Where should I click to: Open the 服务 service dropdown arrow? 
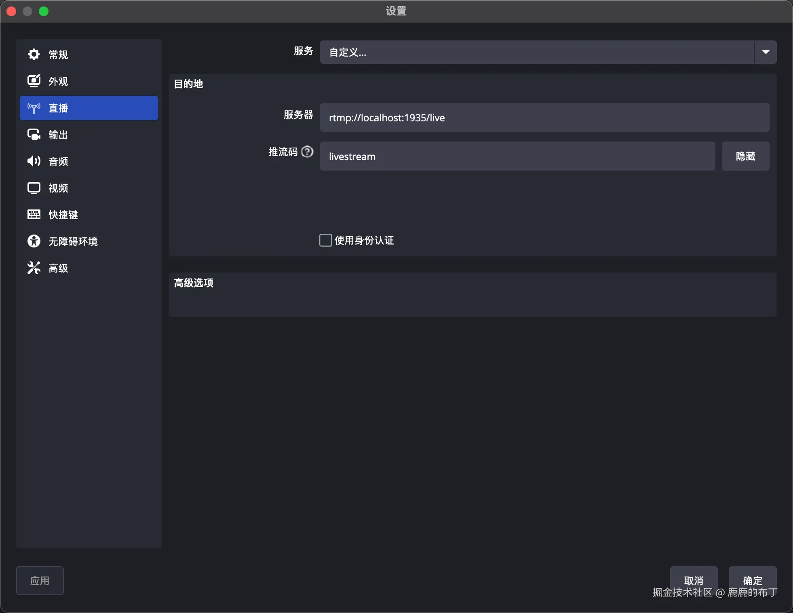[x=765, y=52]
